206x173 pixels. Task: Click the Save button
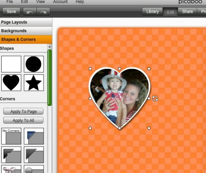[11, 12]
